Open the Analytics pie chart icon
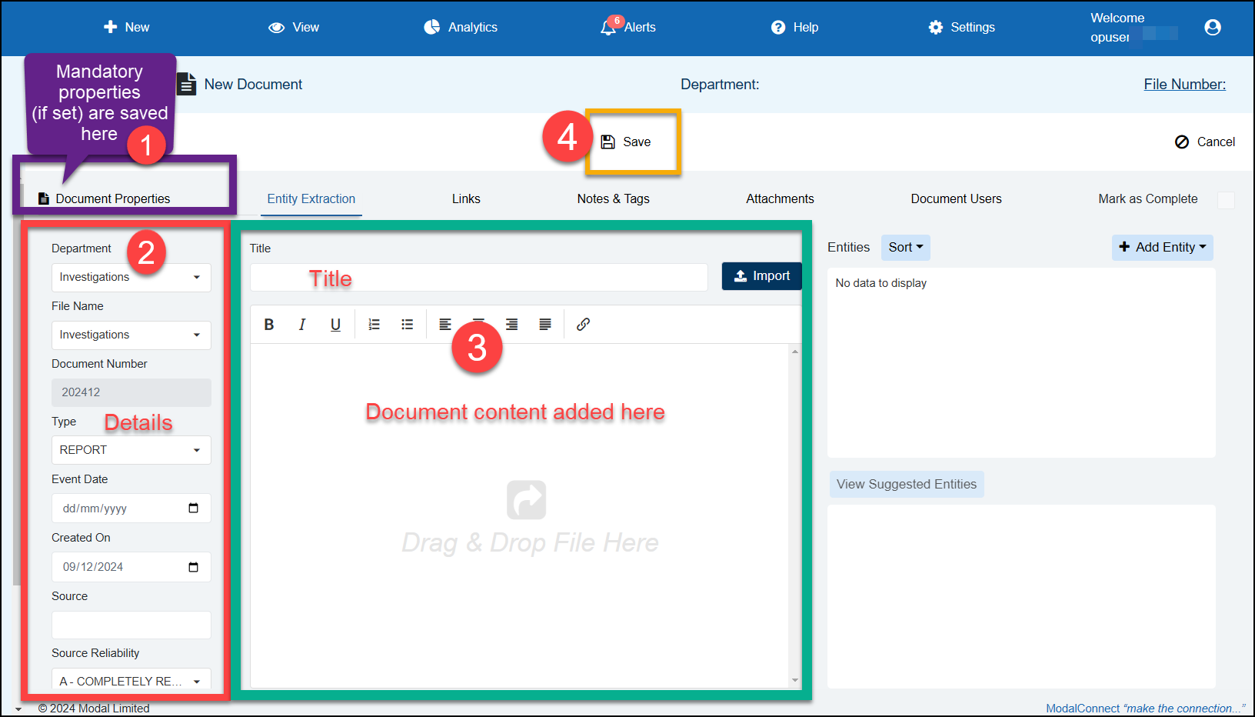The width and height of the screenshot is (1255, 717). point(431,27)
